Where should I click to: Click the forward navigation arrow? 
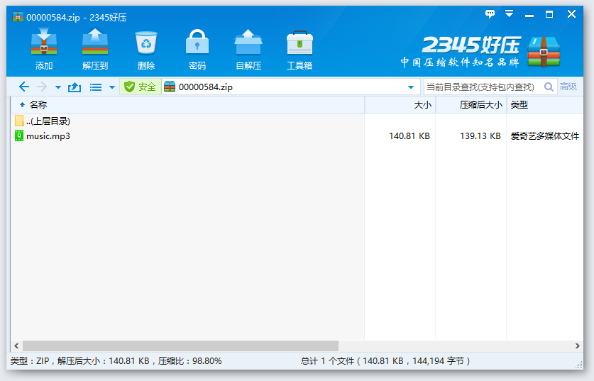click(x=42, y=87)
